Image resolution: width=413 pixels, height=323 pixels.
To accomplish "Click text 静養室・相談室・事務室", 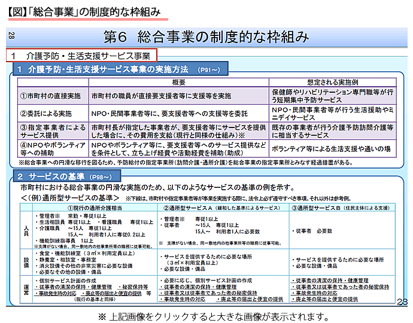I will 67,260.
